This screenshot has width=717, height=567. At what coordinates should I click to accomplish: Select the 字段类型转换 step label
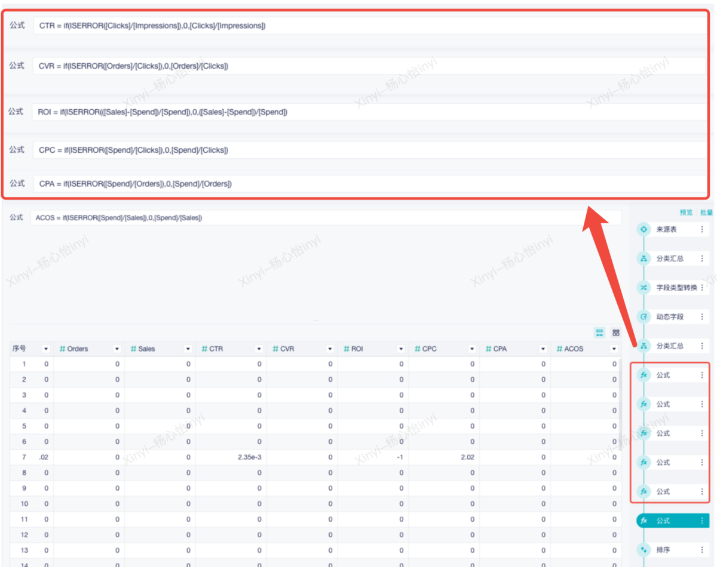[676, 288]
